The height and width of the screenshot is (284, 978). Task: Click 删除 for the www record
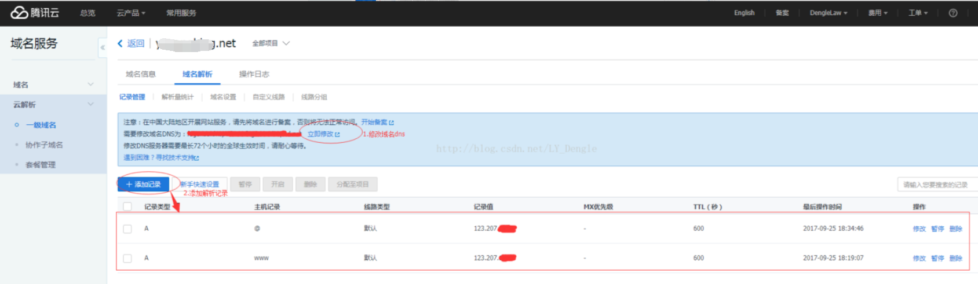click(x=956, y=259)
